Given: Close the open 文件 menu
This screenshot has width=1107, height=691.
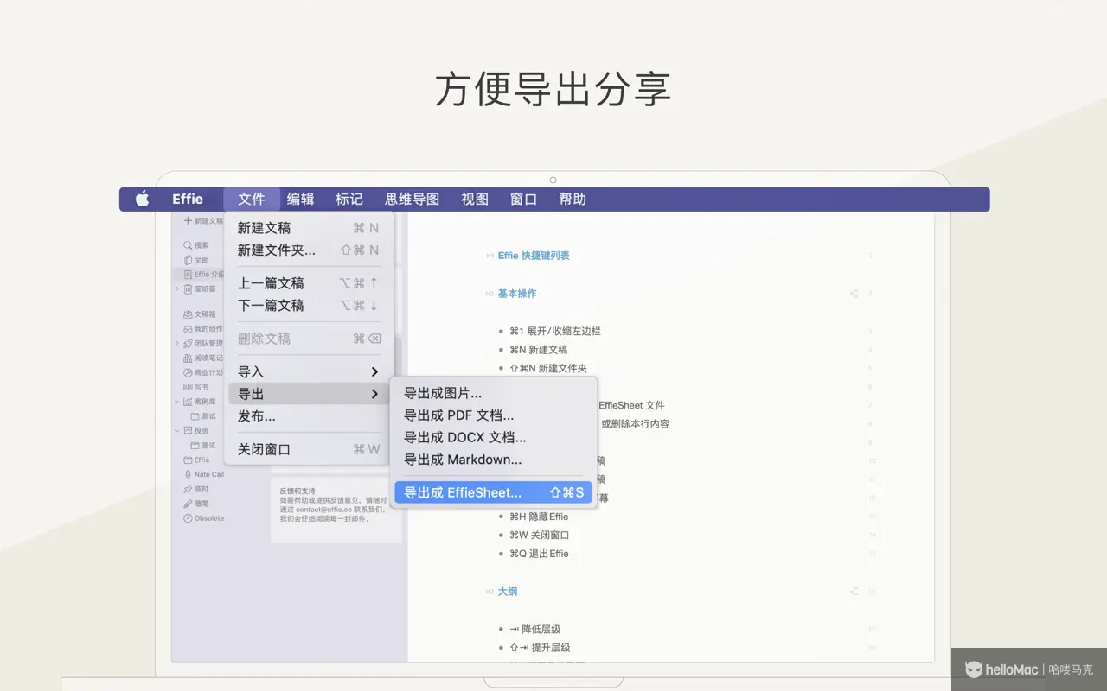Looking at the screenshot, I should click(252, 200).
